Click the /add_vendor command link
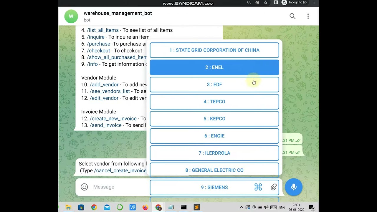 [104, 85]
